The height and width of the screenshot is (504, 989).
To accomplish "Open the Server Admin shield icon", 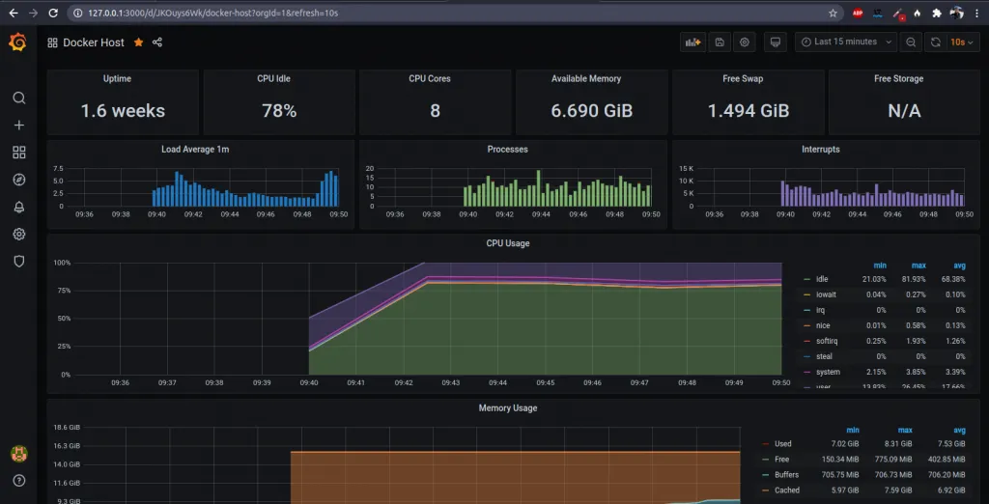I will (18, 261).
